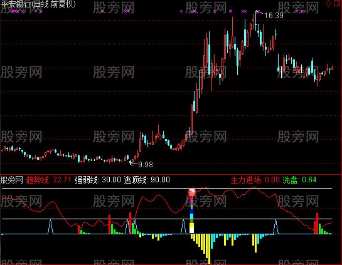Click the 主力进场: 0.00 indicator label

click(255, 180)
